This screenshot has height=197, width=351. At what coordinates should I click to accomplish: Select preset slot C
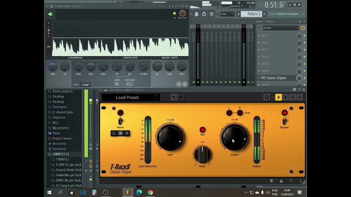pos(293,97)
